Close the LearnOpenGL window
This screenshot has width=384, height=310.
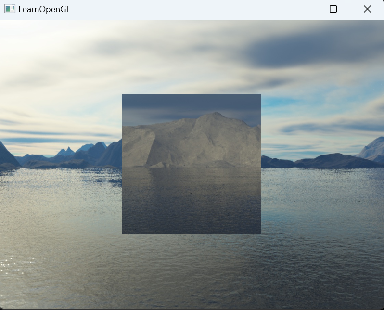pyautogui.click(x=367, y=9)
